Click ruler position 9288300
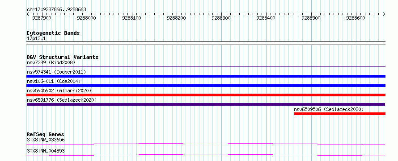This screenshot has width=398, height=161. 221,18
